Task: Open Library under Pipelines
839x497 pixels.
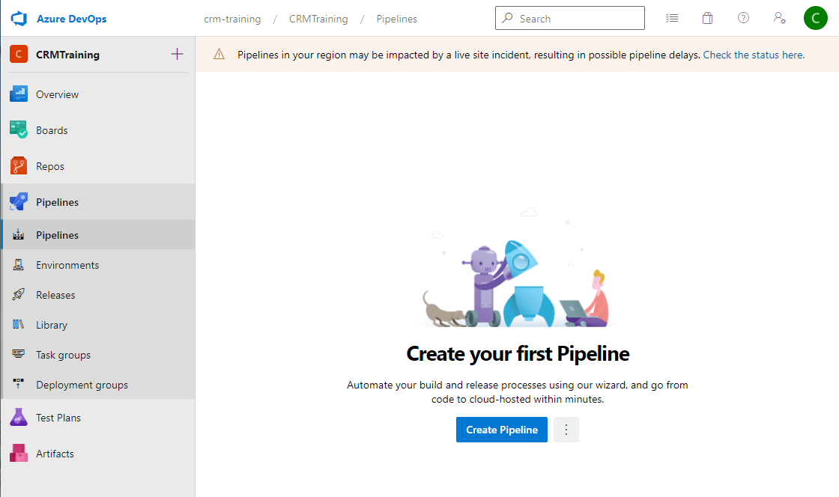Action: coord(98,325)
